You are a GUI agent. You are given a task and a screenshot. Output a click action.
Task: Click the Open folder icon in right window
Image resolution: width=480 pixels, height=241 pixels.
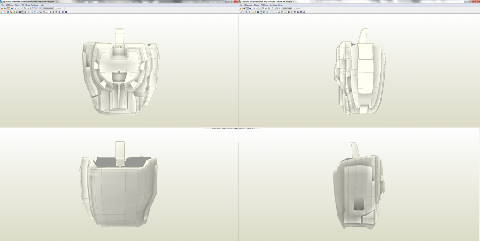(240, 8)
